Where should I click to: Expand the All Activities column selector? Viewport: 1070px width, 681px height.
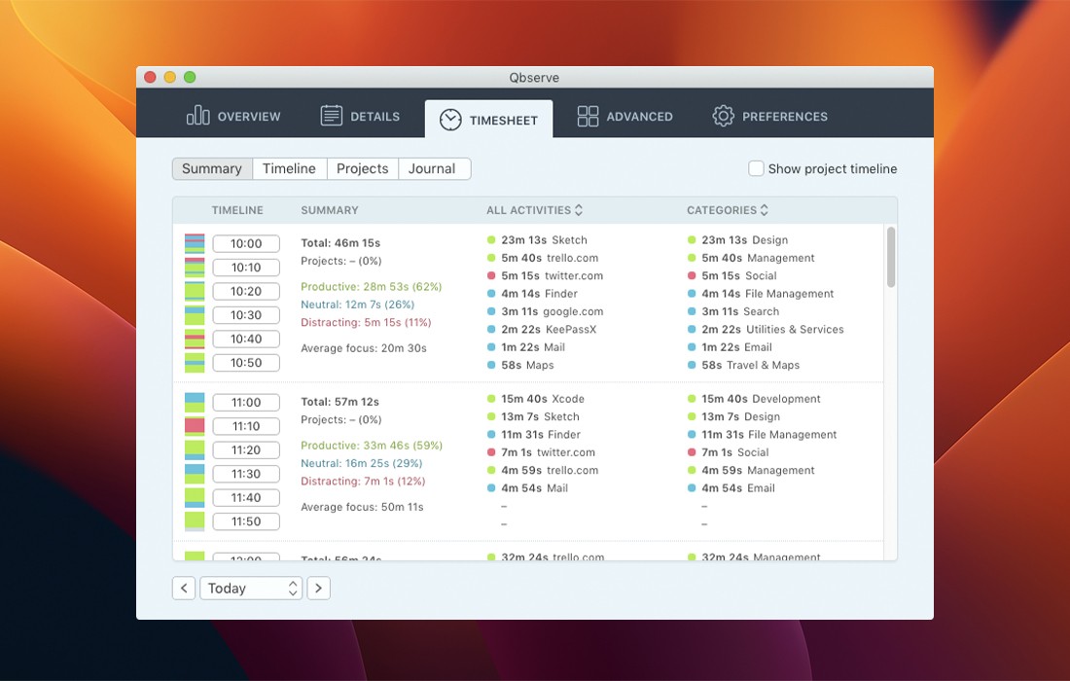579,210
